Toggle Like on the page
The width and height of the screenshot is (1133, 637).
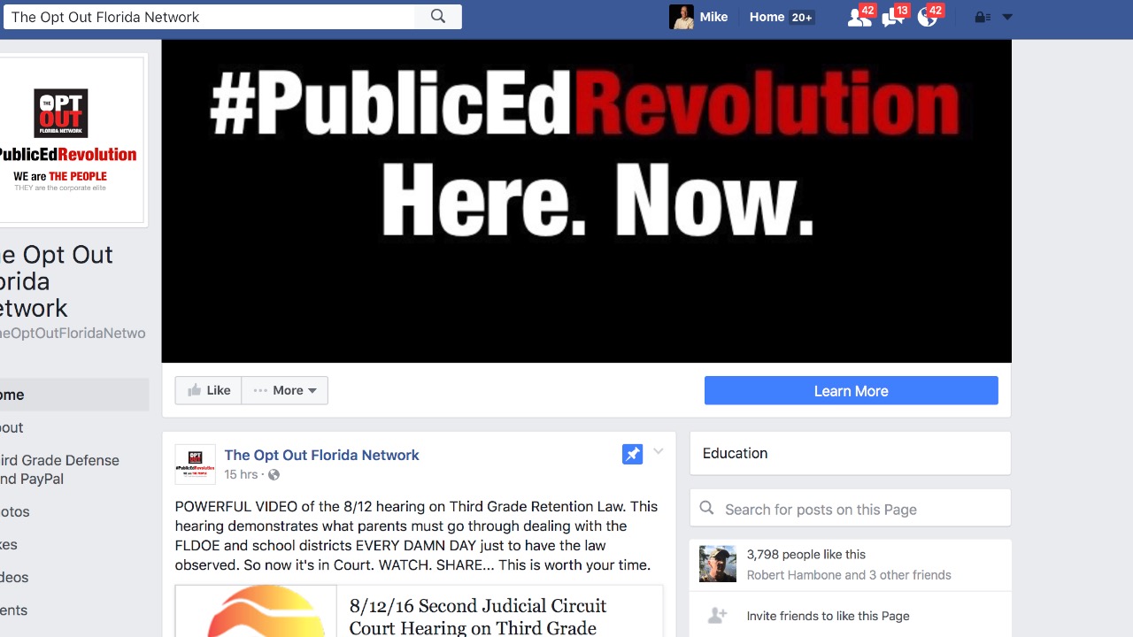click(x=208, y=390)
